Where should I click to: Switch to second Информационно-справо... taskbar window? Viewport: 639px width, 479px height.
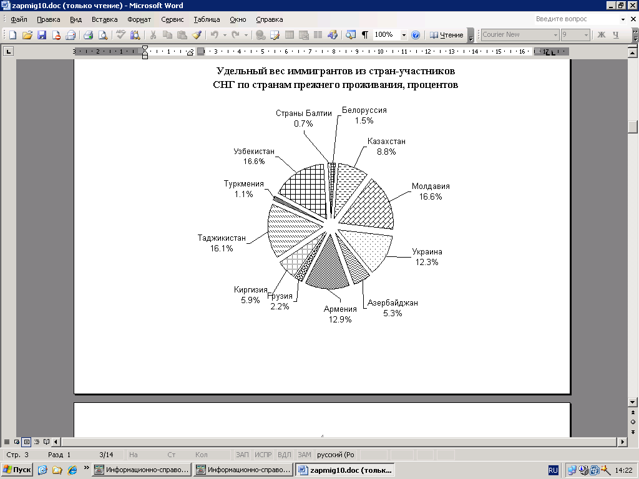click(243, 470)
